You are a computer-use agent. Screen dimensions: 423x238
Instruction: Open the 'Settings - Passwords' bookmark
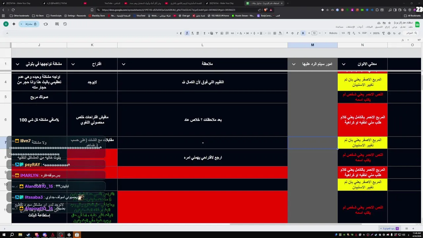[75, 16]
